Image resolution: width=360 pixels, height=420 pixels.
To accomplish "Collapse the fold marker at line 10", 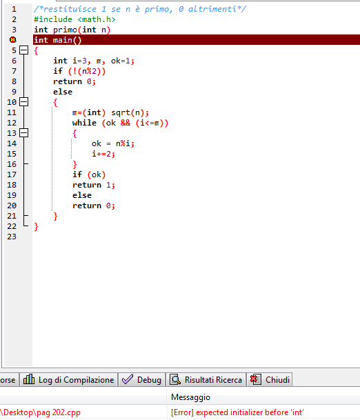I will click(x=24, y=102).
